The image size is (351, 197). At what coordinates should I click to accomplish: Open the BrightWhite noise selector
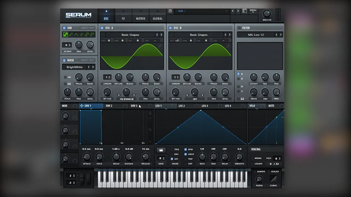tap(75, 67)
